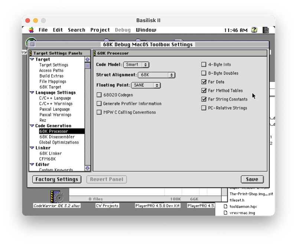Open the application switcher icon in menu bar
The height and width of the screenshot is (245, 297).
tap(266, 30)
